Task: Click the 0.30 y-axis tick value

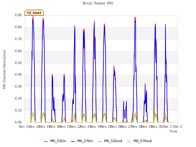Action: [18, 86]
